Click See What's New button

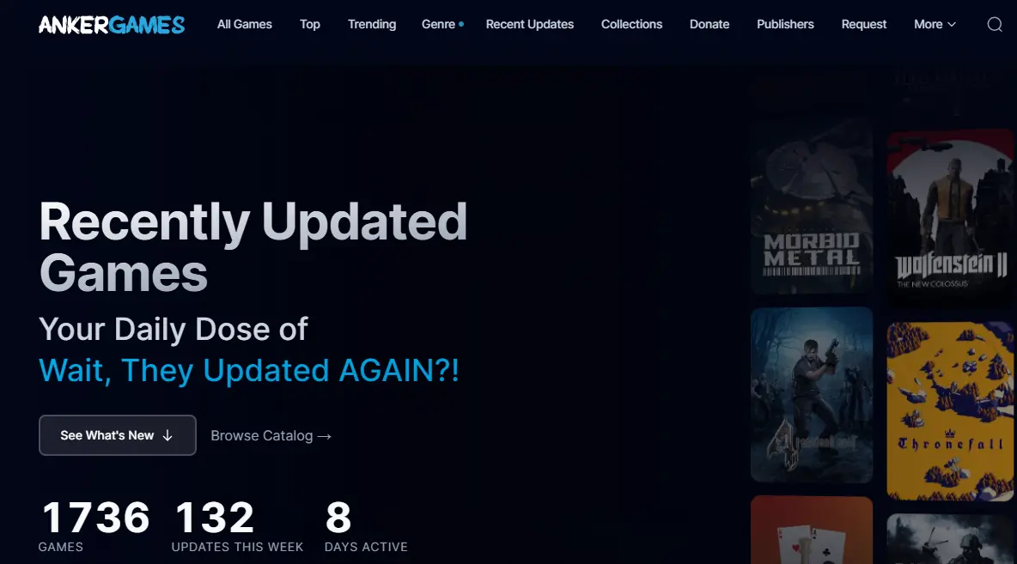click(118, 435)
